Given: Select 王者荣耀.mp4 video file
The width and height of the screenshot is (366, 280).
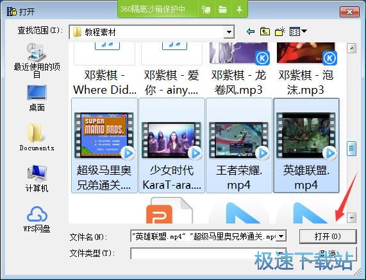Looking at the screenshot, I should click(x=239, y=146).
